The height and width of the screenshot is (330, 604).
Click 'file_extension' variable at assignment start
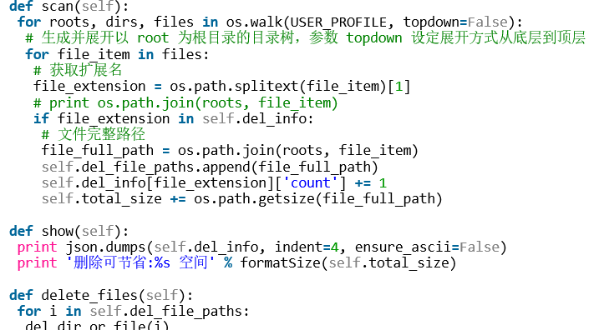pyautogui.click(x=89, y=87)
